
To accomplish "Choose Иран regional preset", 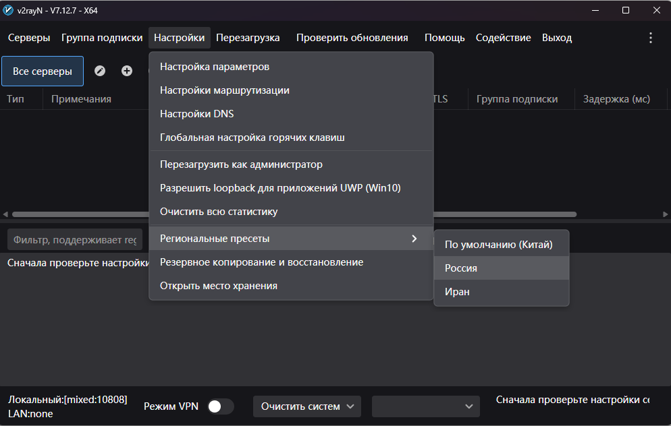I will click(x=502, y=291).
